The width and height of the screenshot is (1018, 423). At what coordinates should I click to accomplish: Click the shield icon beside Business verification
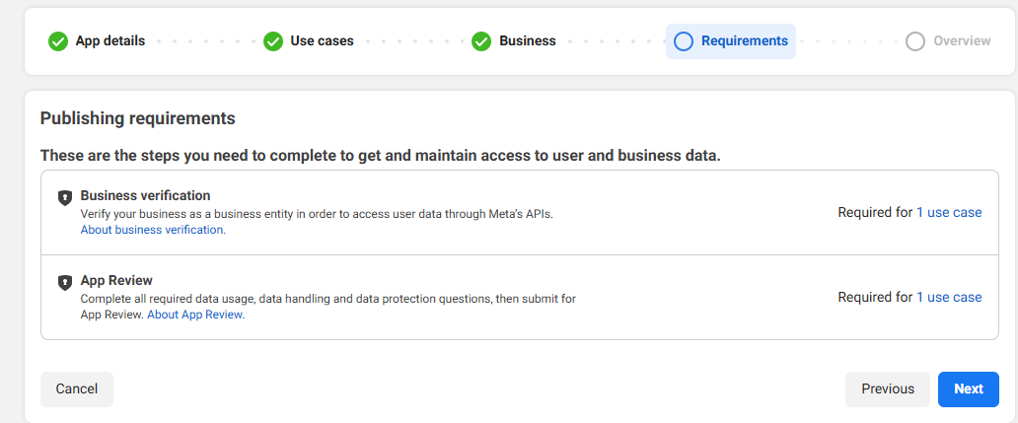point(65,197)
